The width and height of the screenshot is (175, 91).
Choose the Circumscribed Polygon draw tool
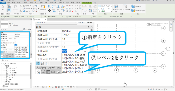pyautogui.click(x=107, y=6)
